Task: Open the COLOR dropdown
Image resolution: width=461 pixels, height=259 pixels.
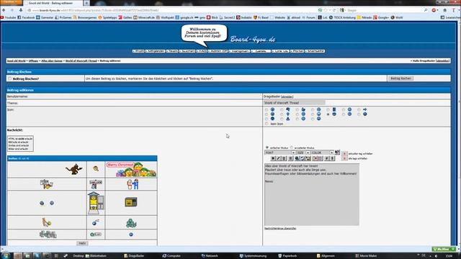Action: click(322, 153)
